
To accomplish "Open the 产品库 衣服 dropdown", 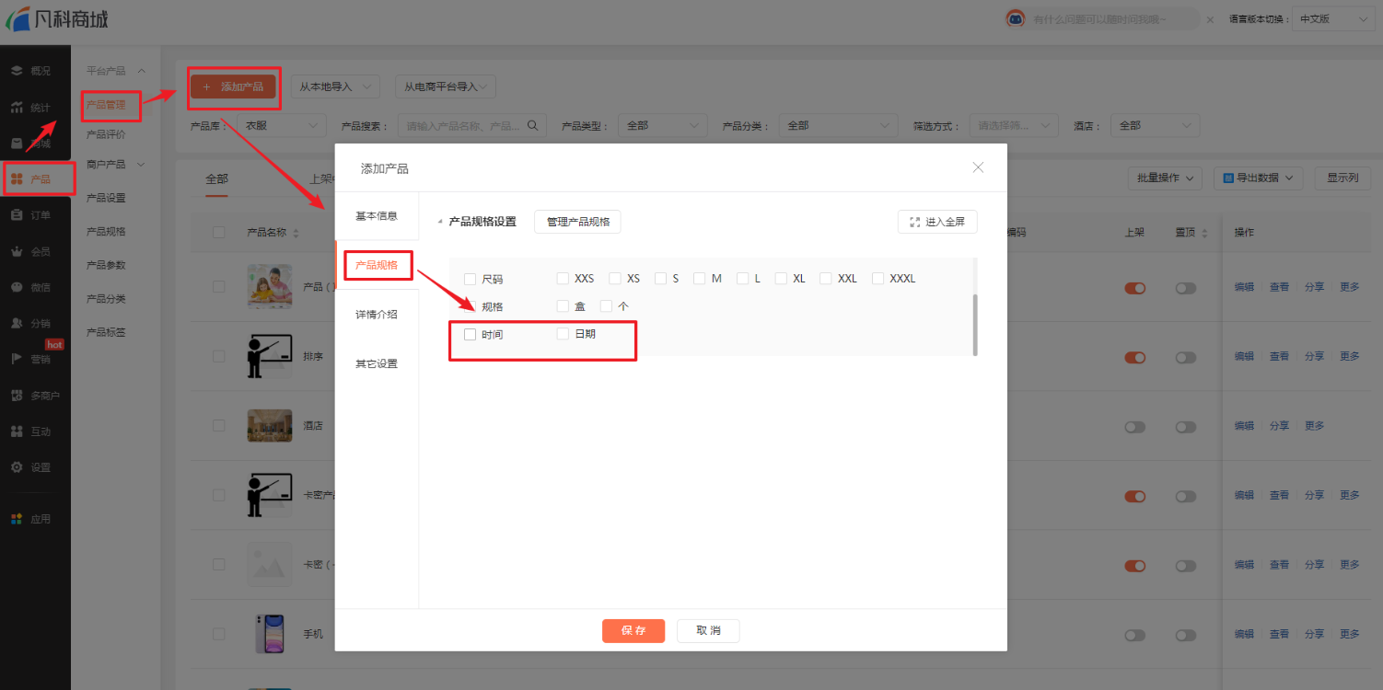I will tap(281, 126).
